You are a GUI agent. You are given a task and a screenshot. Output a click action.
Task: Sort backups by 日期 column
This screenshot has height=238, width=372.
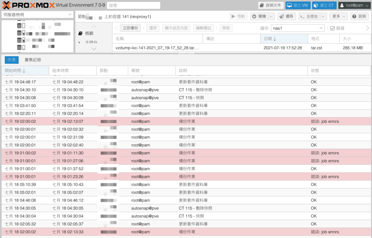pyautogui.click(x=284, y=38)
